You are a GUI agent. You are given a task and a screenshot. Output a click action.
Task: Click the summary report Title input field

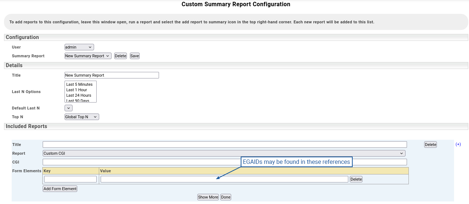[112, 75]
